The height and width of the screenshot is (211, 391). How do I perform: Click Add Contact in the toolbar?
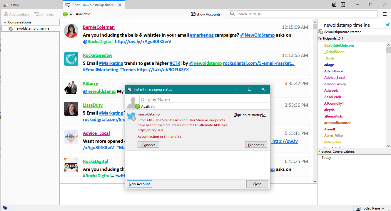(16, 14)
